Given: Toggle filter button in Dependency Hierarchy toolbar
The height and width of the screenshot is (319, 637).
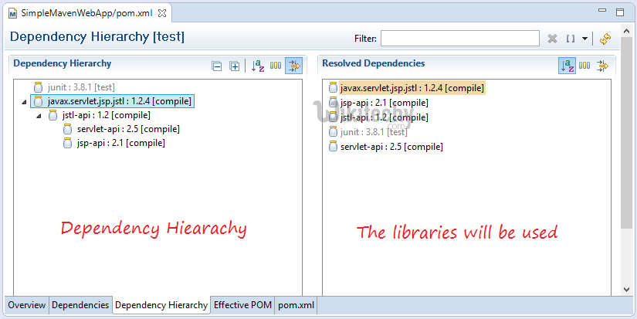Looking at the screenshot, I should pos(293,66).
